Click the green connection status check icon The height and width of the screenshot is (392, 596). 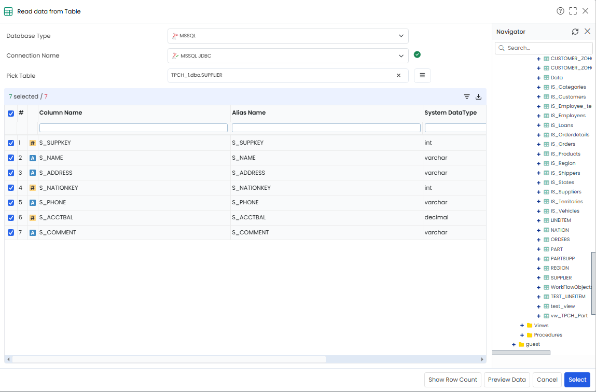[x=418, y=54]
